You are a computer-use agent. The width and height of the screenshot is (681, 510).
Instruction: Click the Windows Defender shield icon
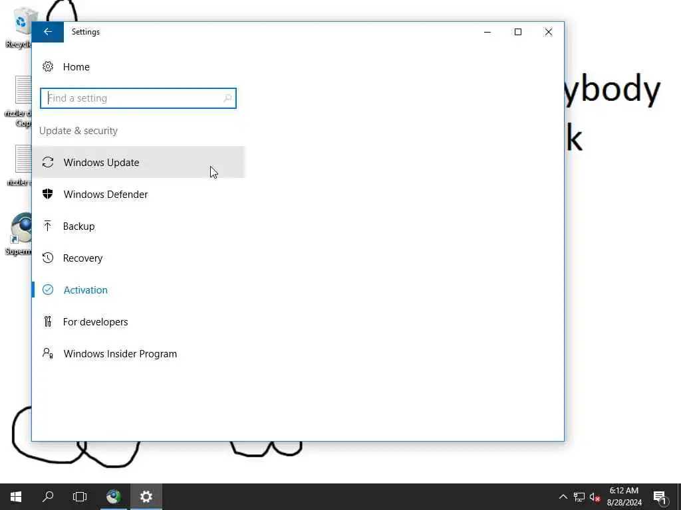point(48,194)
